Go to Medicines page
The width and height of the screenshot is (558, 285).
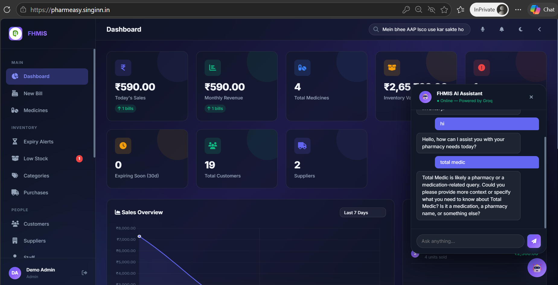[x=36, y=110]
